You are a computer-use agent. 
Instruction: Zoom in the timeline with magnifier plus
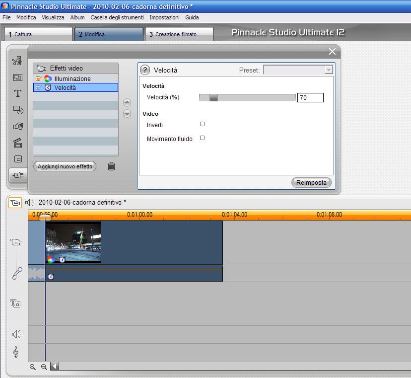(x=32, y=367)
